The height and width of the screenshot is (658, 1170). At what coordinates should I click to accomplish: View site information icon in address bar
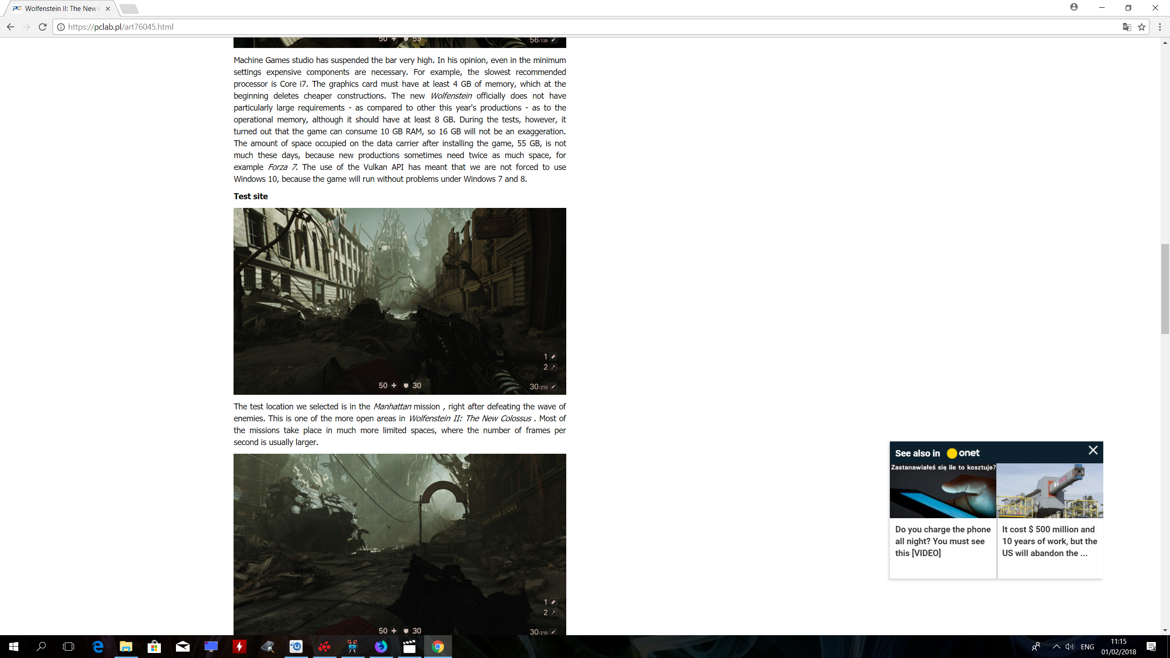[x=61, y=27]
